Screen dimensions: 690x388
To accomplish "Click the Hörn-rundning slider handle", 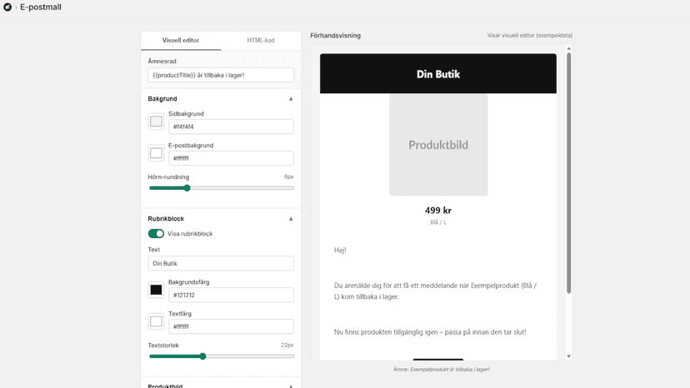I will click(187, 188).
